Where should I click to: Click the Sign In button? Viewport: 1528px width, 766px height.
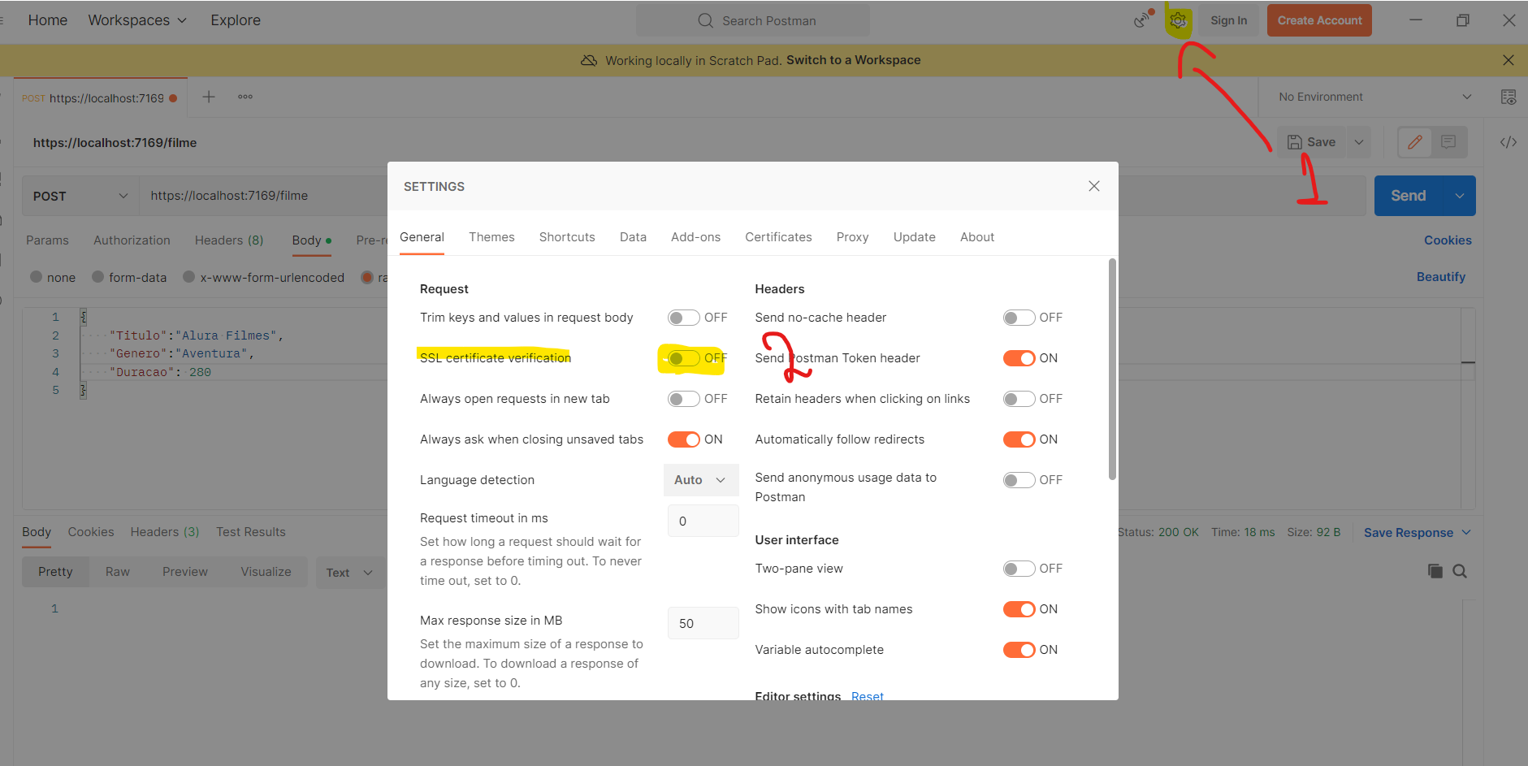click(x=1228, y=20)
